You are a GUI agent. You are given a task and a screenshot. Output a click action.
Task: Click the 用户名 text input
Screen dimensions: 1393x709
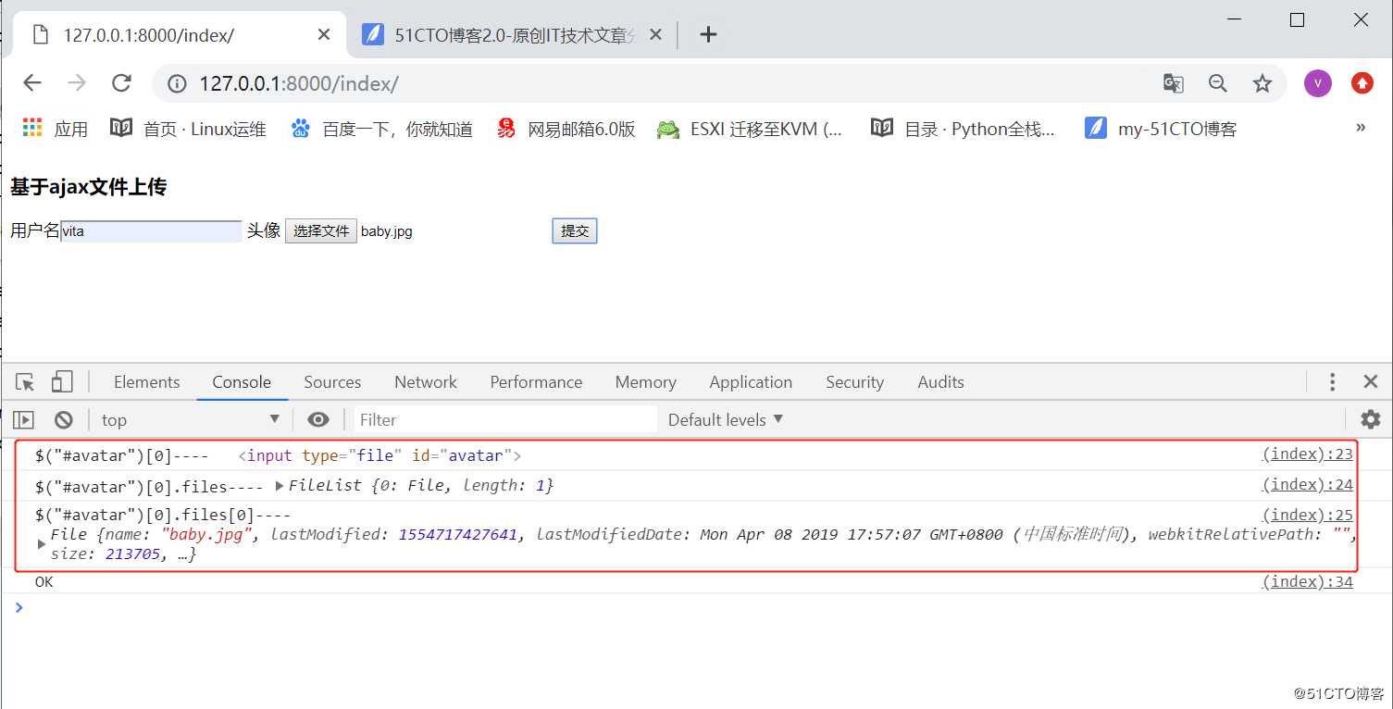pos(152,231)
